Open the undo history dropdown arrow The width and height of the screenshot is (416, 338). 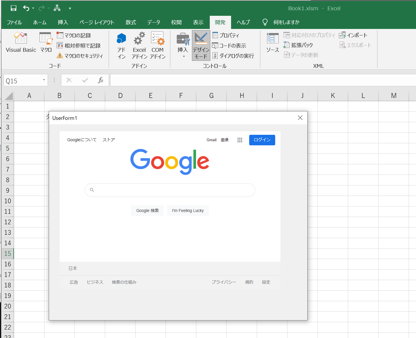coord(33,8)
